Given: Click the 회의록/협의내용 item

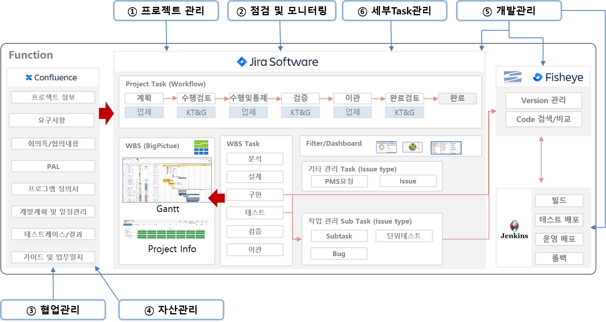Looking at the screenshot, I should 53,143.
